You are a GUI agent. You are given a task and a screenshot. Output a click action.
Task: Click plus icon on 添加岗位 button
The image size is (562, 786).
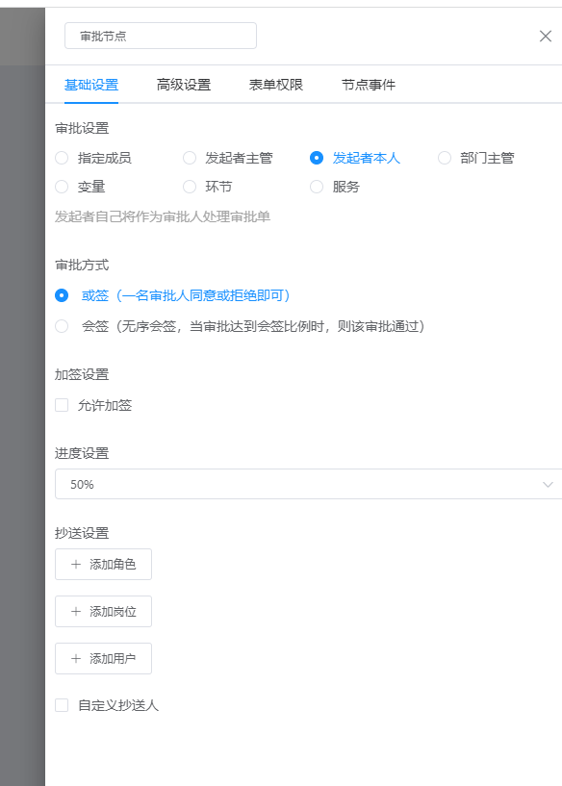(x=76, y=612)
